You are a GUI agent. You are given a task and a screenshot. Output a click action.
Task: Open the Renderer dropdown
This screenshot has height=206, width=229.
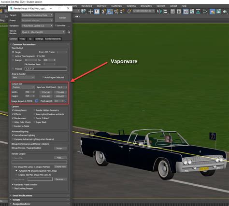point(37,26)
